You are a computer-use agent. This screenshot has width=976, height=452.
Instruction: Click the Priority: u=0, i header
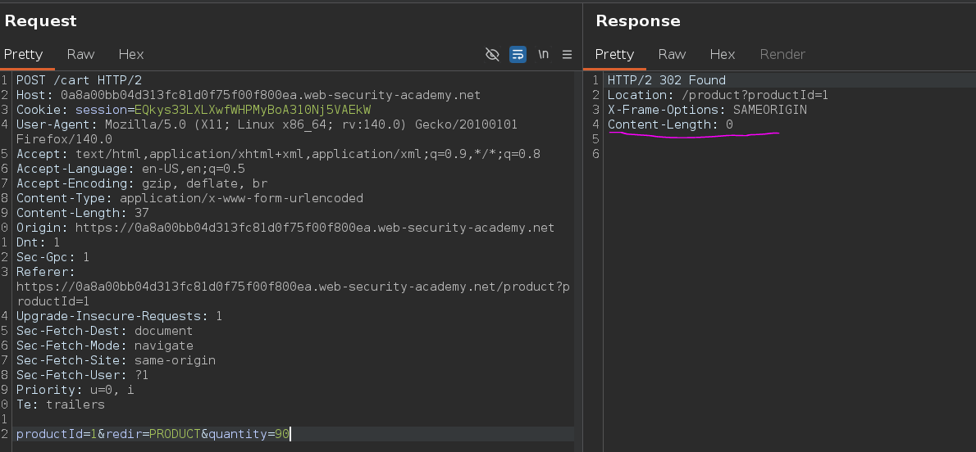(x=75, y=390)
